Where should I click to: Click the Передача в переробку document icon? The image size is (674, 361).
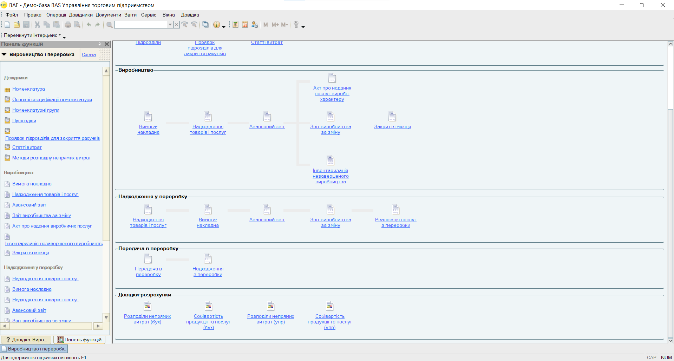tap(148, 259)
